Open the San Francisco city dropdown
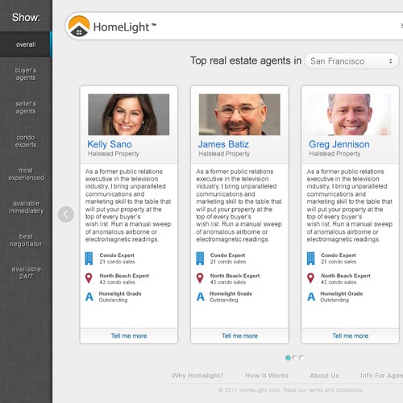 coord(351,61)
